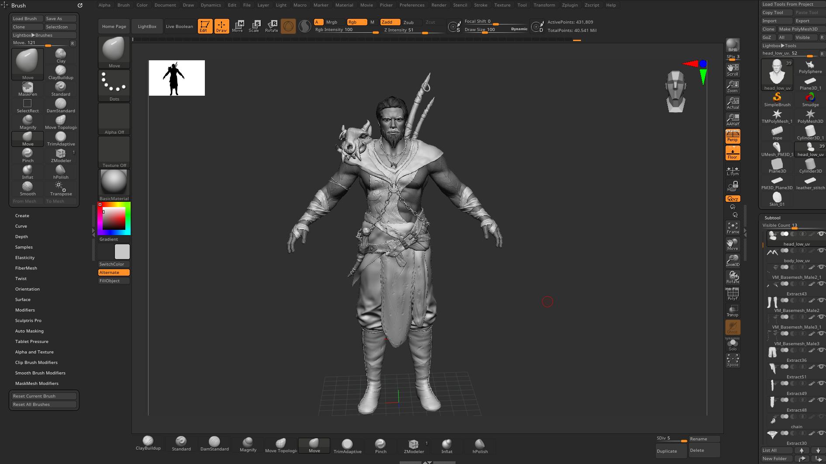The image size is (826, 464).
Task: Open the Zplugin menu
Action: 570,5
